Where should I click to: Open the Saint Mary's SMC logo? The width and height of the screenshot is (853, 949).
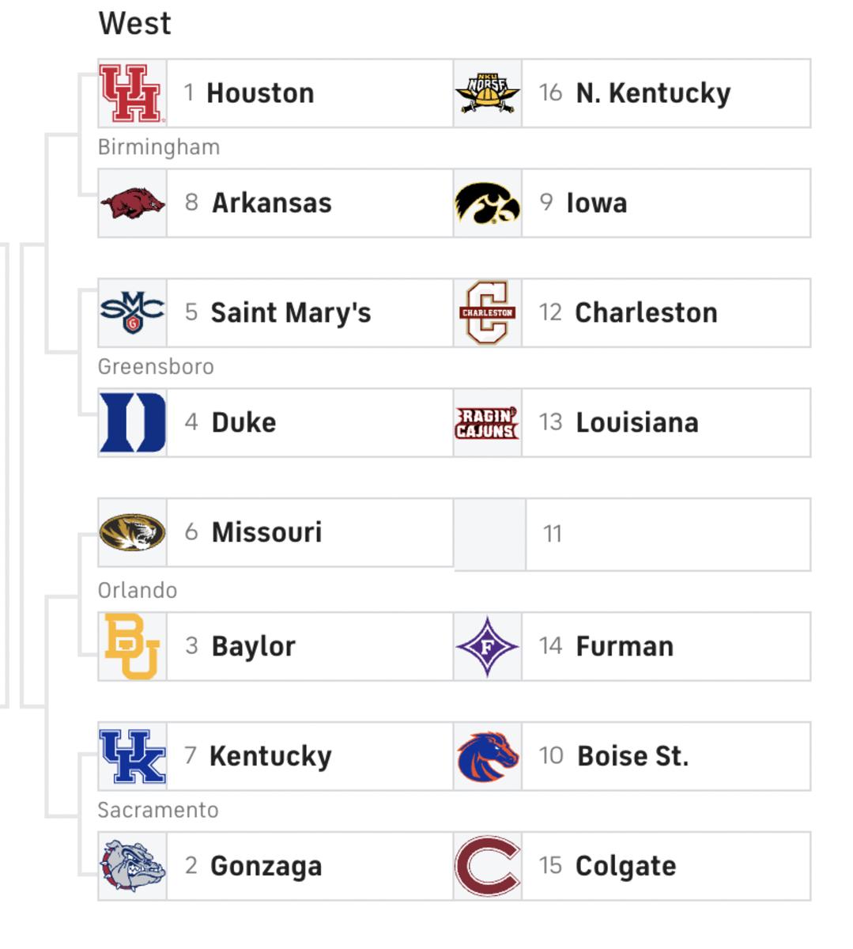132,313
